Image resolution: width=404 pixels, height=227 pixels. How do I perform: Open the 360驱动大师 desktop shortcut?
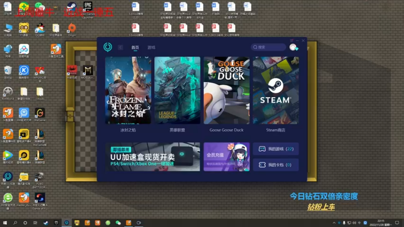(24, 115)
